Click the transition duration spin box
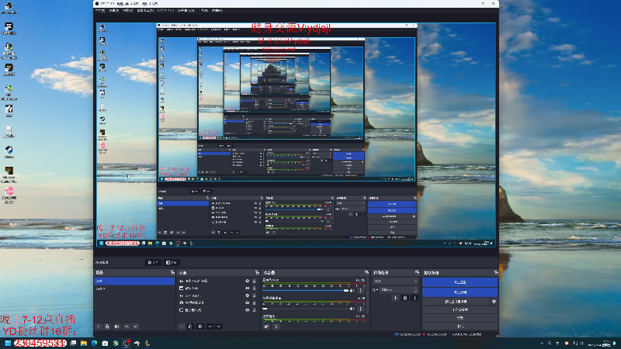 coord(399,289)
